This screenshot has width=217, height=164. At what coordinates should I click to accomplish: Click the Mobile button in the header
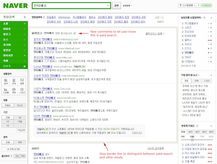tap(207, 5)
